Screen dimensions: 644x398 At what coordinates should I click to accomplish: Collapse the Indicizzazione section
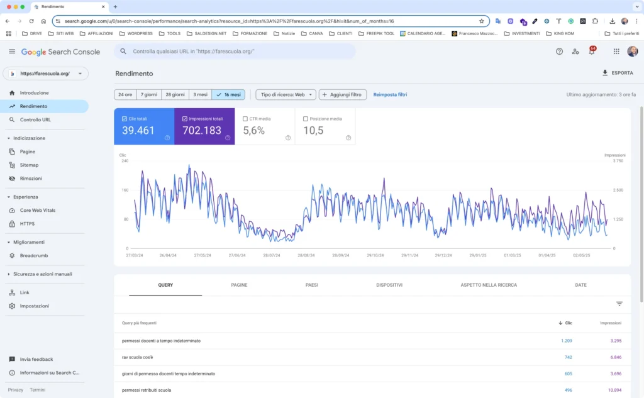coord(9,138)
